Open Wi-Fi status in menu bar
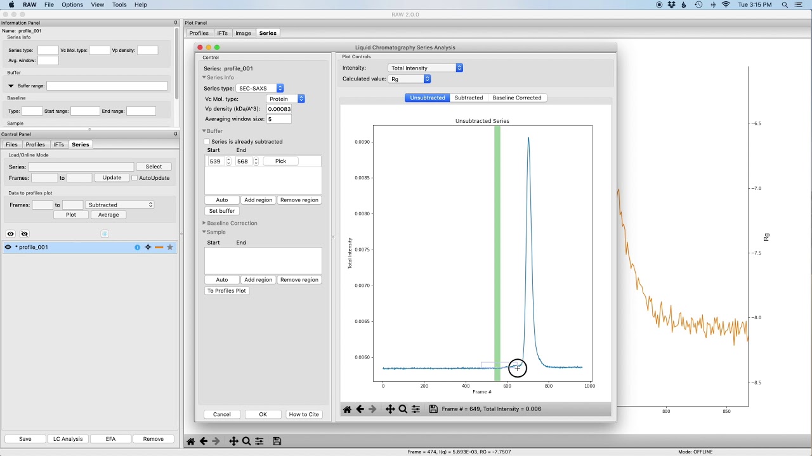812x456 pixels. (726, 4)
